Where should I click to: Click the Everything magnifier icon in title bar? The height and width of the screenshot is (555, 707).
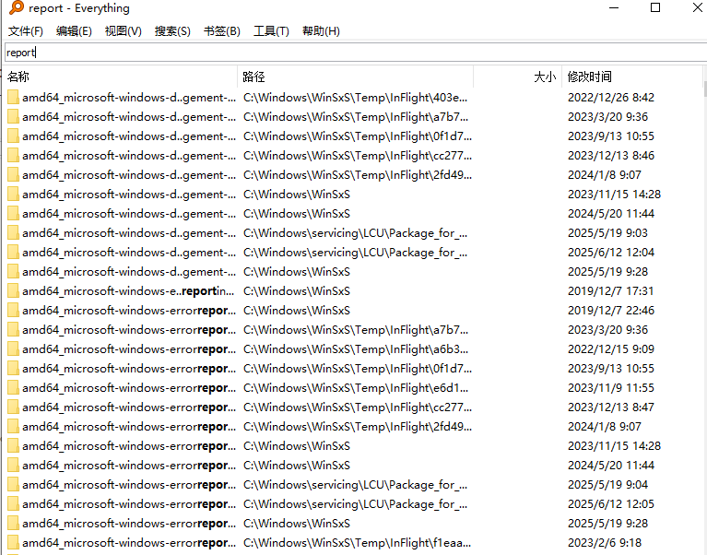[17, 7]
